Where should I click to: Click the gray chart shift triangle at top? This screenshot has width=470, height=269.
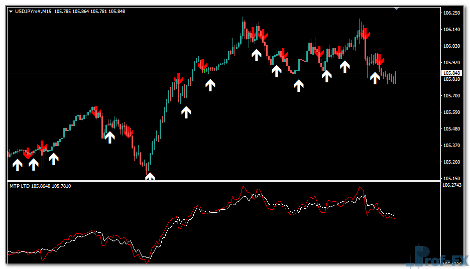tap(397, 8)
